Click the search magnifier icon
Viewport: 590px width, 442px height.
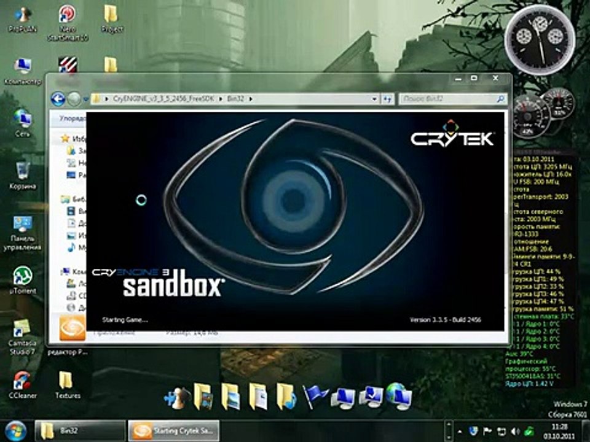(x=500, y=99)
